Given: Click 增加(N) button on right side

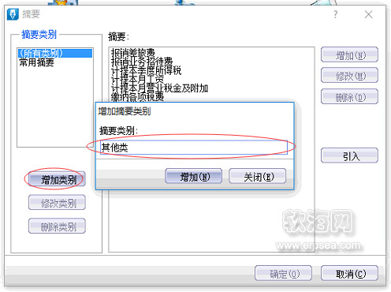Looking at the screenshot, I should point(349,54).
